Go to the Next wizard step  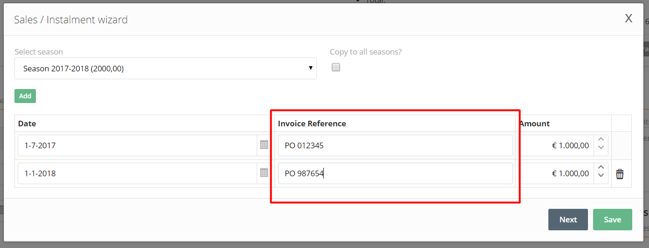pyautogui.click(x=568, y=220)
